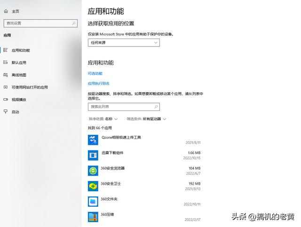Select the 迅雷下载组件 list entry
The image size is (301, 227).
click(144, 155)
